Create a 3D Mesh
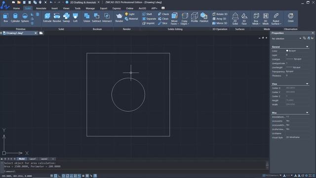 coord(266,19)
